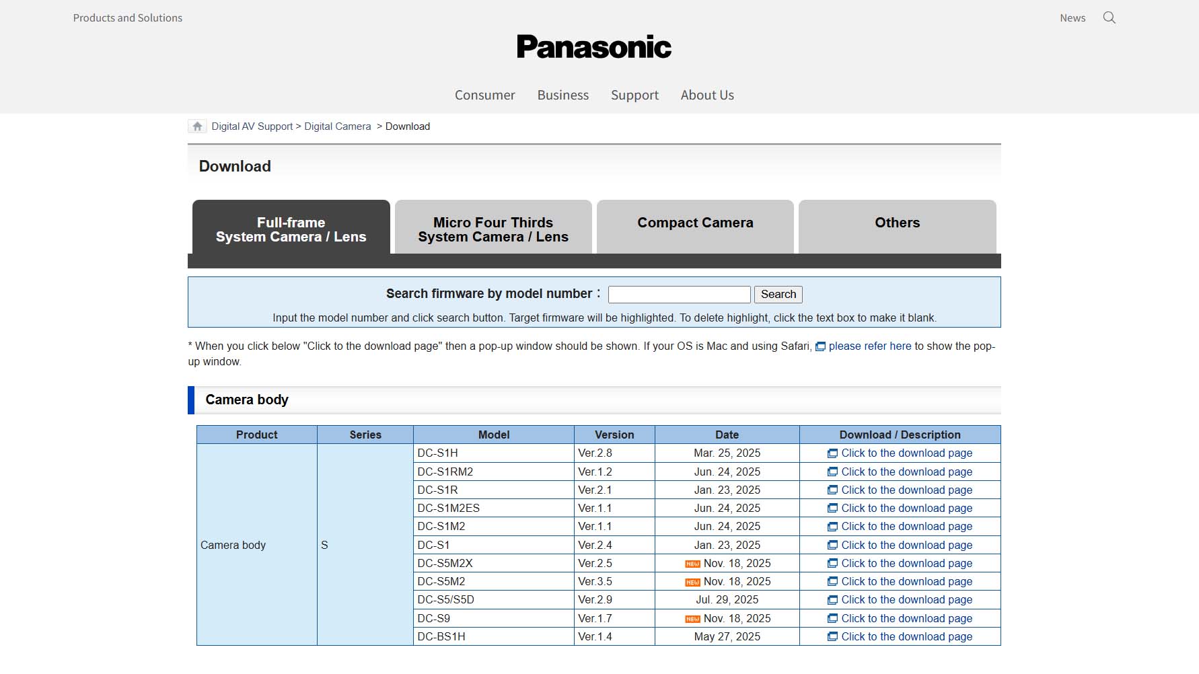Click the download icon for DC-BS1H
This screenshot has width=1199, height=674.
832,636
